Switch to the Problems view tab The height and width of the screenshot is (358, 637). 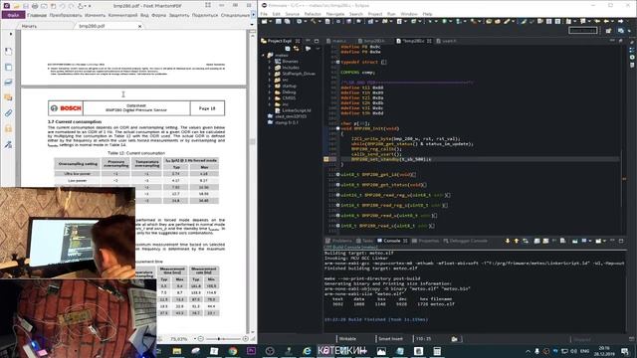pos(339,241)
